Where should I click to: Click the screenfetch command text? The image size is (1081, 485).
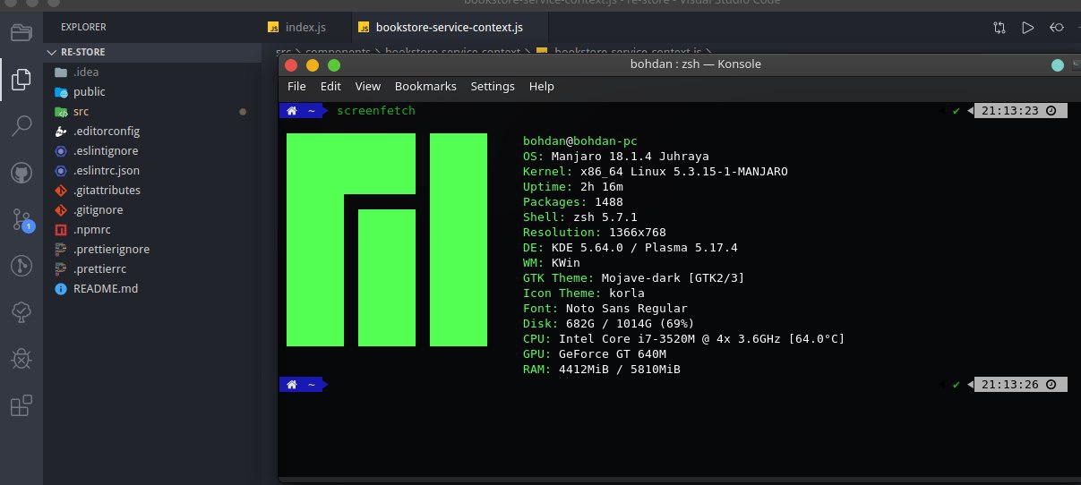[x=376, y=111]
